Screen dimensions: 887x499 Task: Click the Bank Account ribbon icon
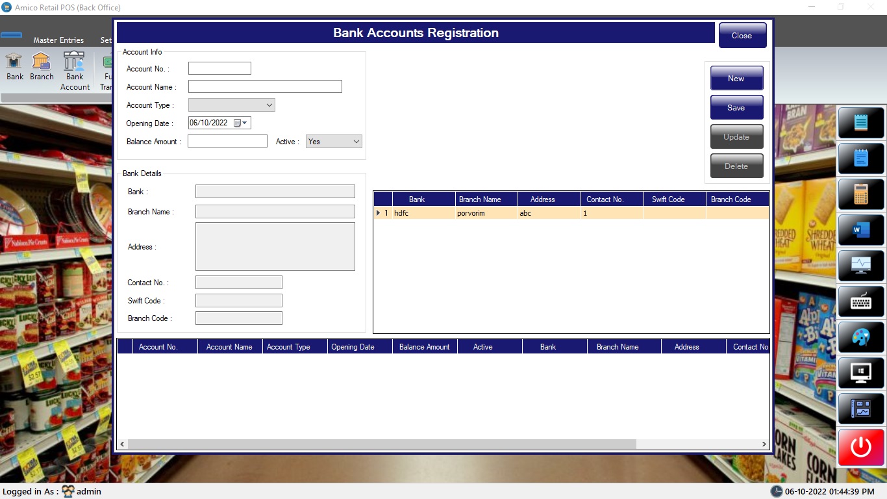point(75,70)
